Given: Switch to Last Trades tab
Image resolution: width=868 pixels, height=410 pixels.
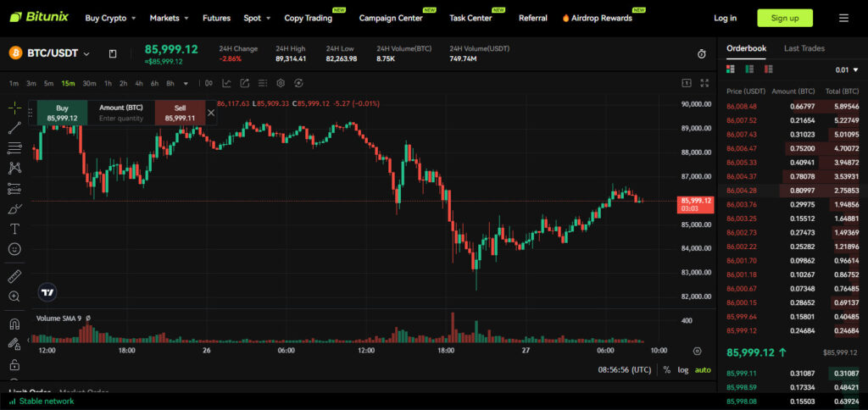Looking at the screenshot, I should [804, 48].
